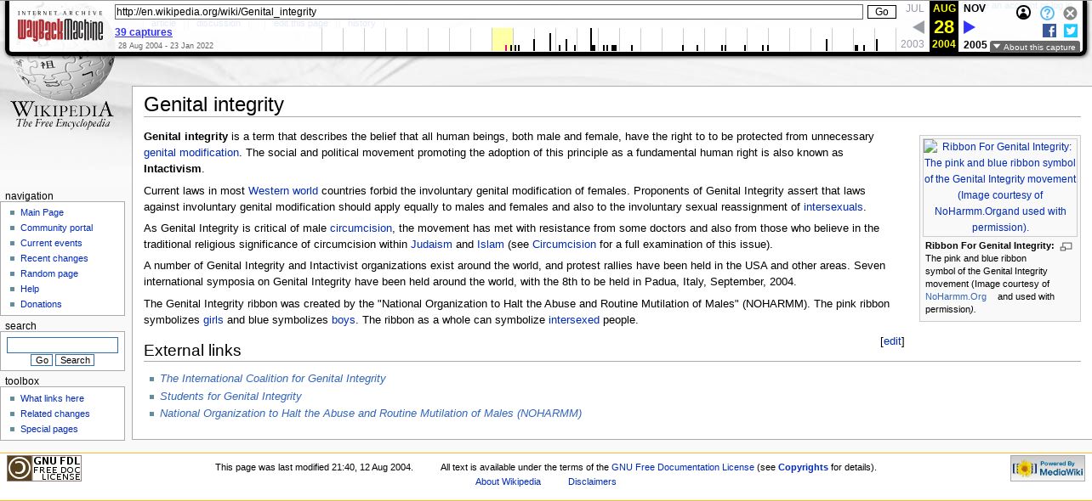1092x501 pixels.
Task: Select the JUL 2003 capture month
Action: tap(913, 26)
